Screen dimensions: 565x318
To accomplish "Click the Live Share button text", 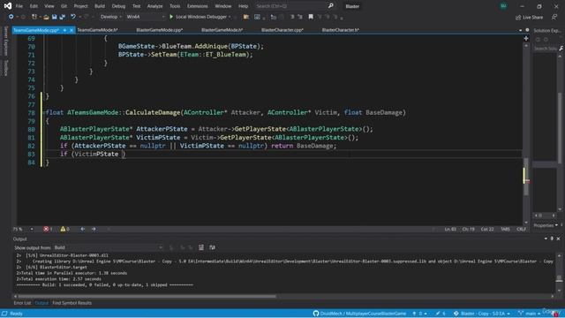I will tap(532, 17).
